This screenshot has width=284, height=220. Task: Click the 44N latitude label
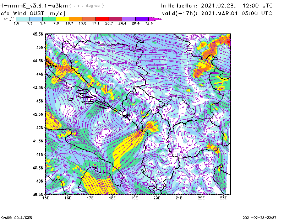[40, 74]
